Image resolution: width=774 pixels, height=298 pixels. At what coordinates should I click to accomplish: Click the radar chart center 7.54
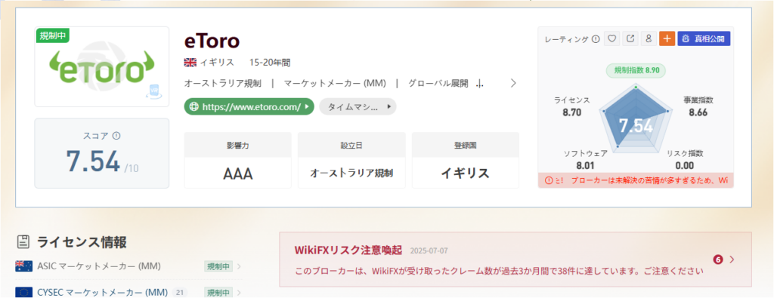pos(636,126)
